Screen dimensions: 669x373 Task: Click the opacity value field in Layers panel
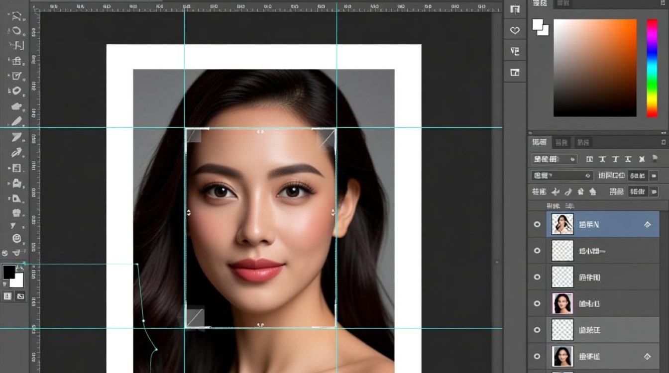638,176
